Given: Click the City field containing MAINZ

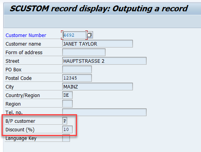Looking at the screenshot, I should coord(97,87).
